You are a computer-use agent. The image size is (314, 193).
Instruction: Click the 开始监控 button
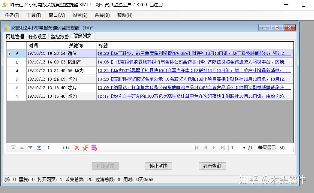pyautogui.click(x=105, y=166)
